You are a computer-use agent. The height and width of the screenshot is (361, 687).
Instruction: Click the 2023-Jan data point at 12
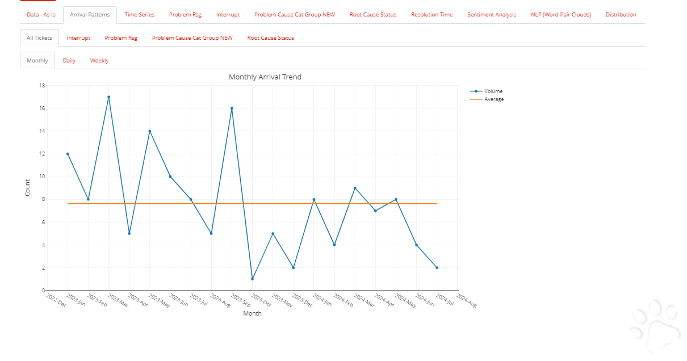[68, 154]
